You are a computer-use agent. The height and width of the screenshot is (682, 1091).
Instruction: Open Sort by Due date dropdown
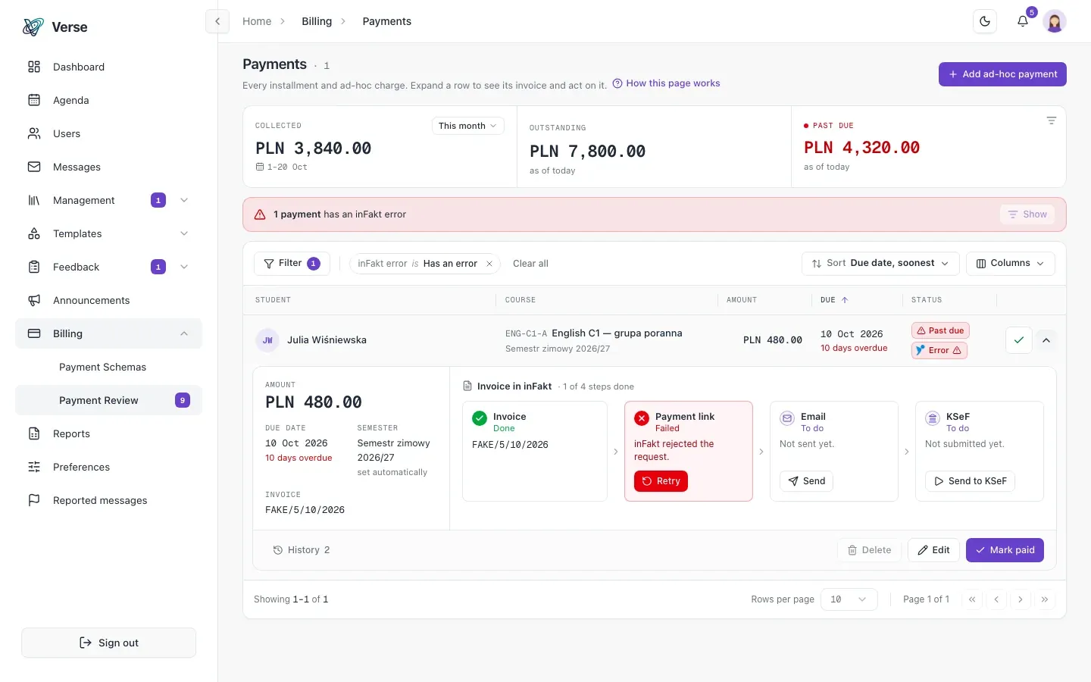point(880,264)
